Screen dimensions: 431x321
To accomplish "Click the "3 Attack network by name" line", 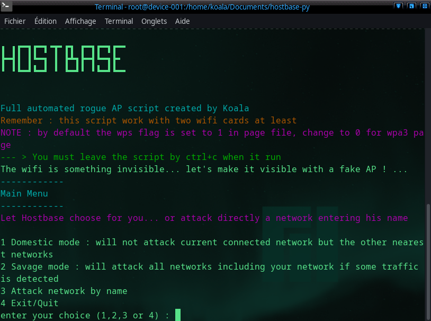I will [x=64, y=291].
